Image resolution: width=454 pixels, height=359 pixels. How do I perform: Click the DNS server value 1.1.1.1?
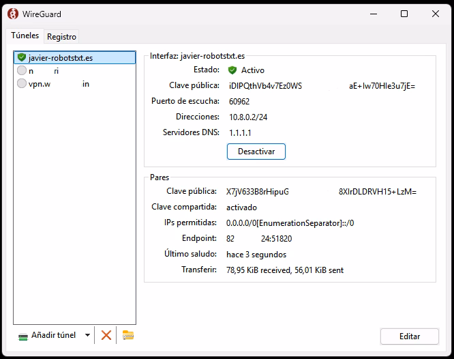240,133
